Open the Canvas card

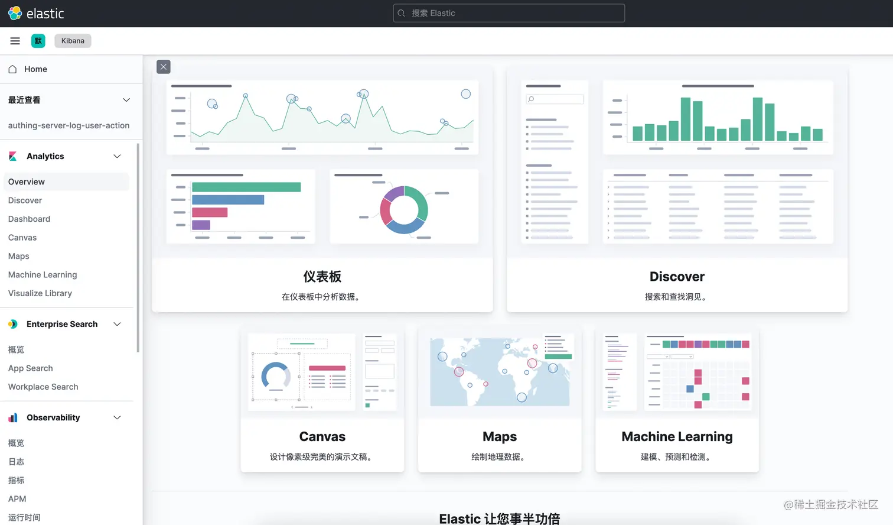(322, 400)
